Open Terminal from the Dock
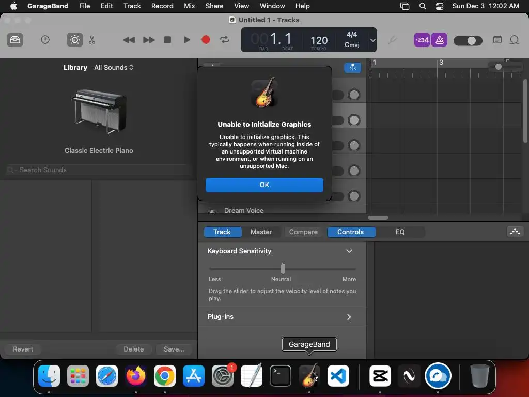 pyautogui.click(x=281, y=376)
